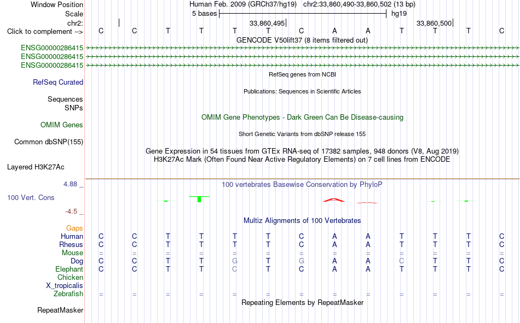The width and height of the screenshot is (520, 323).
Task: Click the grey C base in Dog row
Action: click(x=402, y=261)
